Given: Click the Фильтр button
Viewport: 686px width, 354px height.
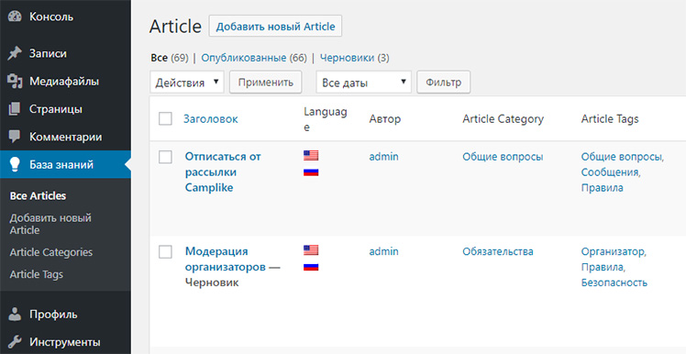Looking at the screenshot, I should (443, 83).
